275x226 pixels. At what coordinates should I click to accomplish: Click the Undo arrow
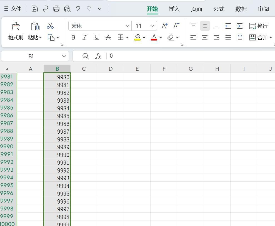pos(78,9)
